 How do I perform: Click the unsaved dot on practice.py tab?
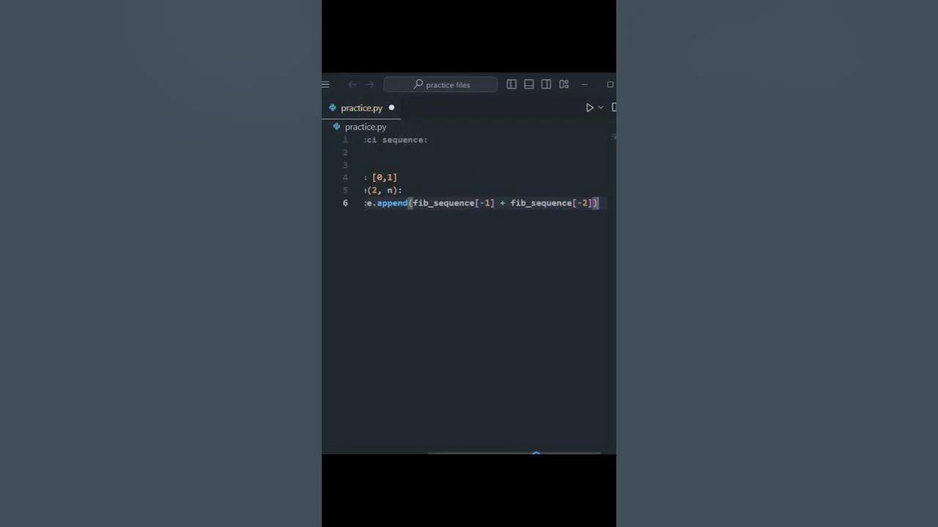tap(391, 108)
